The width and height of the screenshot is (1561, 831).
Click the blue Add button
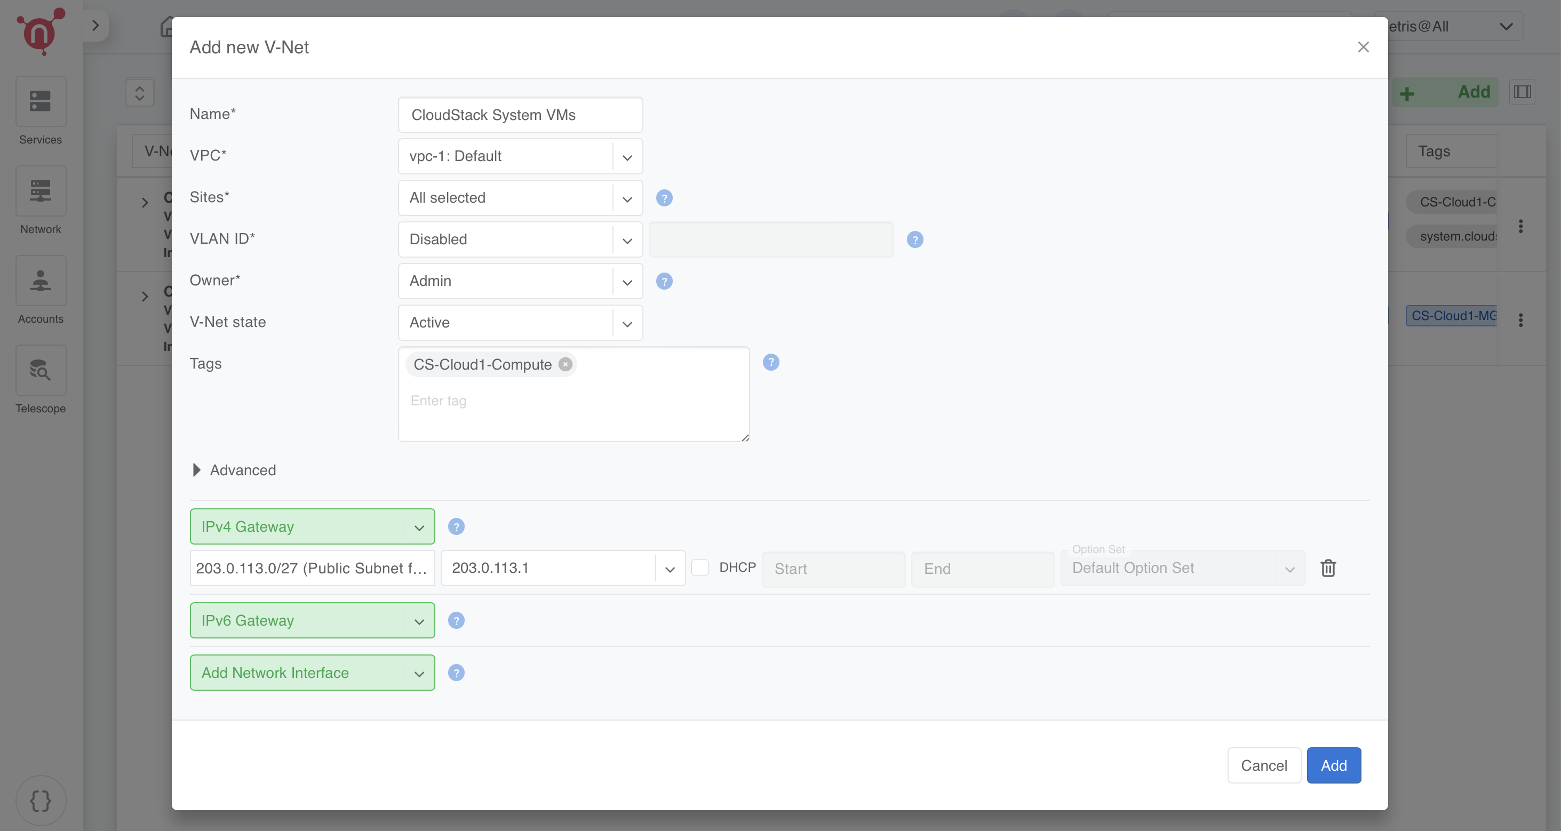click(x=1333, y=765)
